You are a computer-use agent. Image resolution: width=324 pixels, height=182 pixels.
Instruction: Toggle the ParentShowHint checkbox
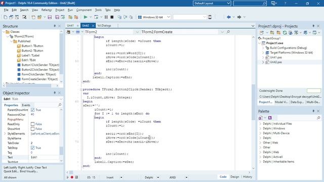tap(32, 110)
